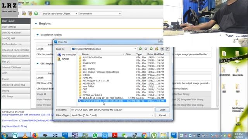Viewport: 248px width, 139px height.
Task: Select ME Analyzer v1.61.1 r139 folder row
Action: coord(122,81)
